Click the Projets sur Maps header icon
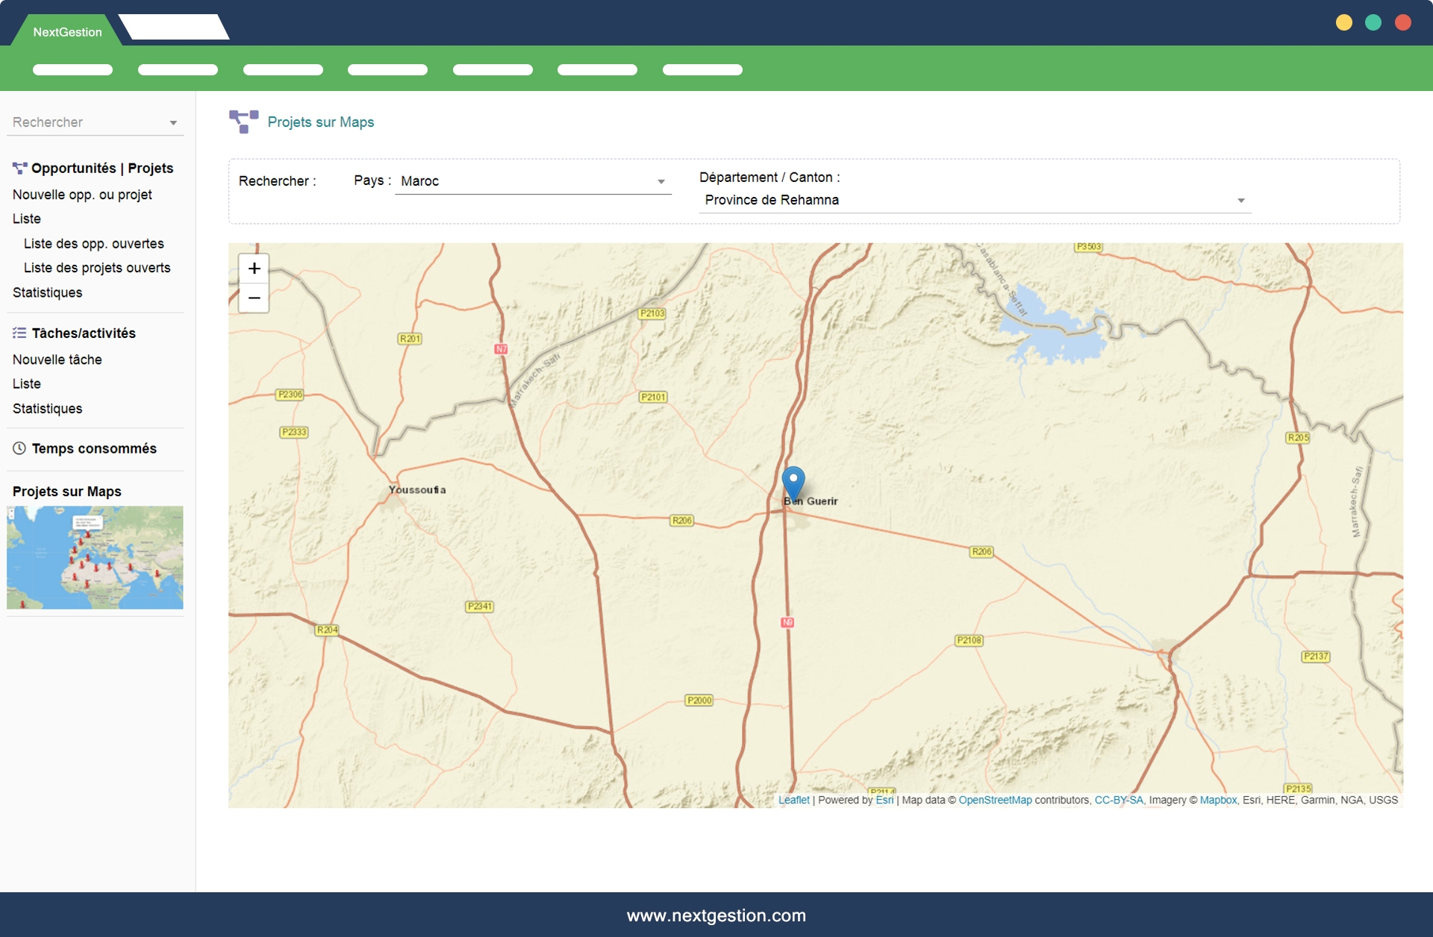The height and width of the screenshot is (937, 1433). 243,122
